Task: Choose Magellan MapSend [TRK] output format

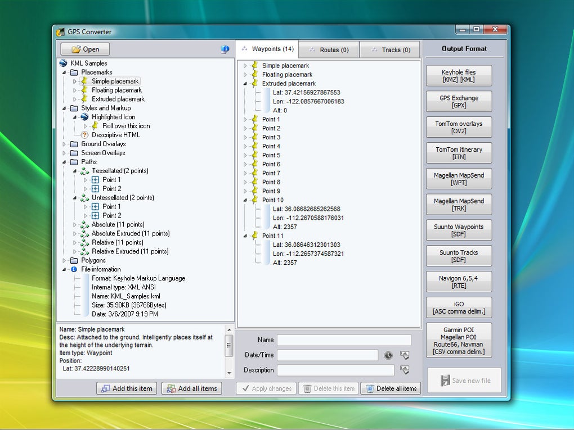Action: [459, 205]
